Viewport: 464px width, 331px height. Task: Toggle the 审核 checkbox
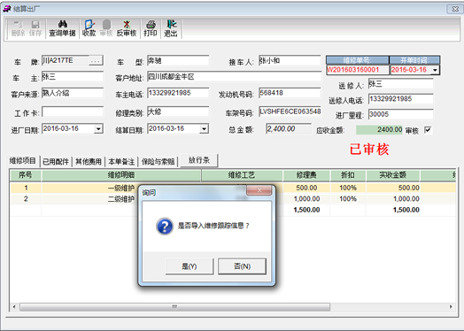point(428,130)
